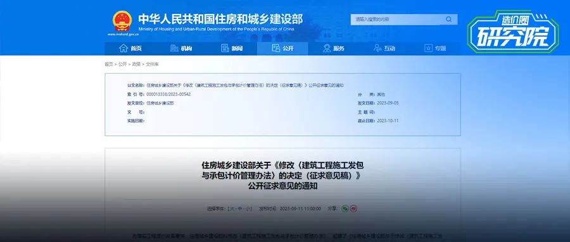The height and width of the screenshot is (242, 570).
Task: Go to 文件库 in the breadcrumb
Action: point(152,64)
